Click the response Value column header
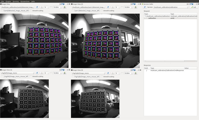Image resolution: width=199 pixels, height=120 pixels. pyautogui.click(x=190, y=68)
